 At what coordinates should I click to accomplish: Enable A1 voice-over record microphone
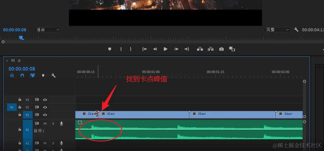pos(61,124)
